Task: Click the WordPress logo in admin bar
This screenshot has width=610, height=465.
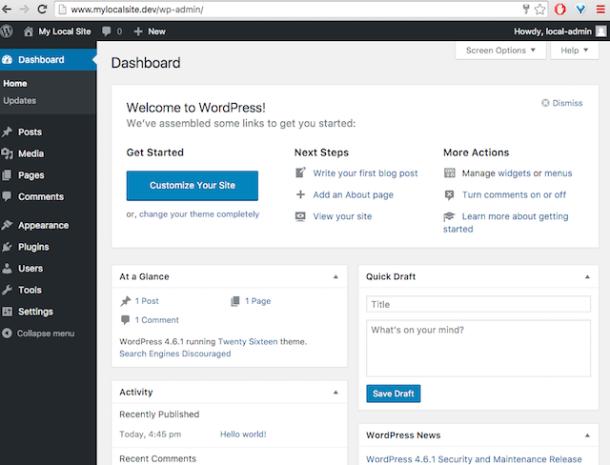Action: point(9,31)
